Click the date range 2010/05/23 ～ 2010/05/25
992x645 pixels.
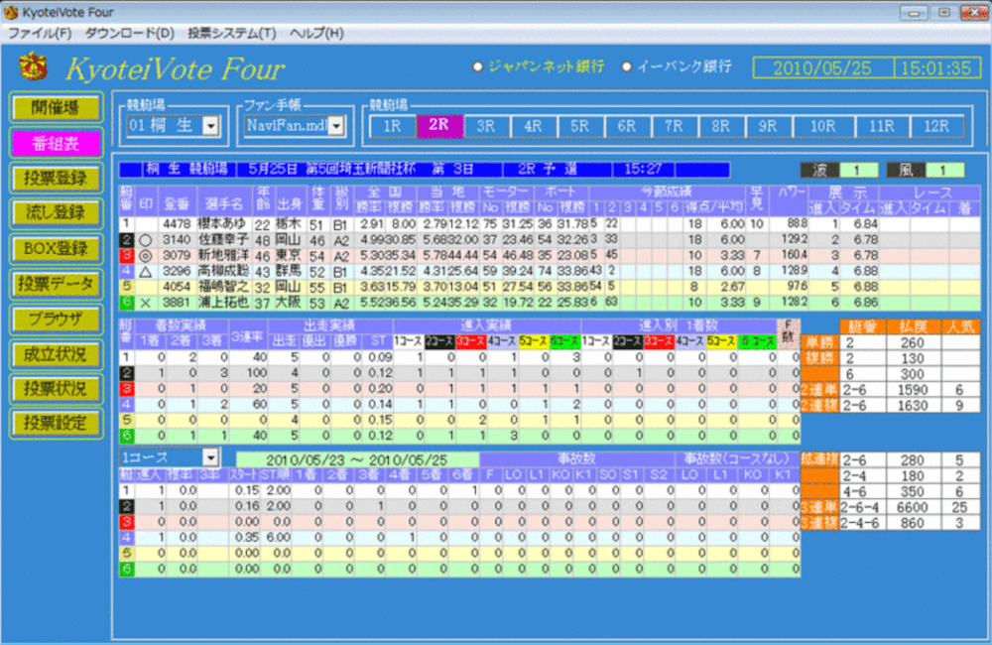(357, 459)
